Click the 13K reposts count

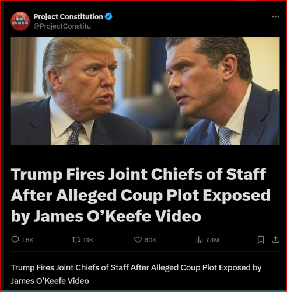[88, 240]
